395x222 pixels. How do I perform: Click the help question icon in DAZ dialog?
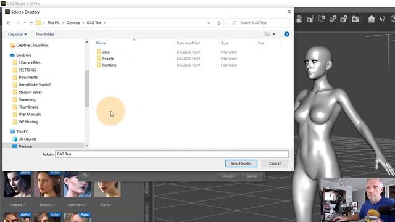point(85,176)
